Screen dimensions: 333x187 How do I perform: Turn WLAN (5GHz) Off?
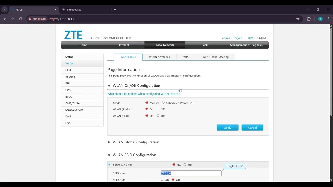coord(158,116)
